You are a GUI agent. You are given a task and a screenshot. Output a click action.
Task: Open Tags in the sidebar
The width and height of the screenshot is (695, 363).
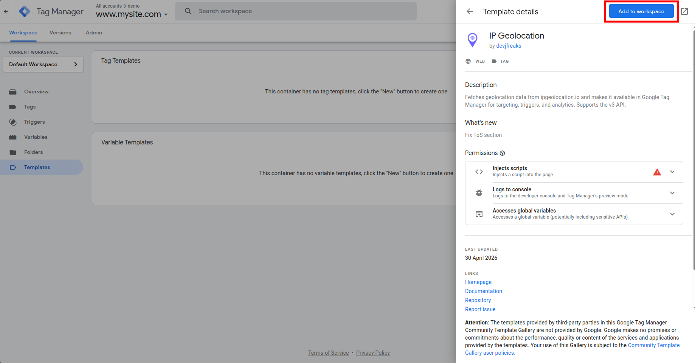[42, 107]
